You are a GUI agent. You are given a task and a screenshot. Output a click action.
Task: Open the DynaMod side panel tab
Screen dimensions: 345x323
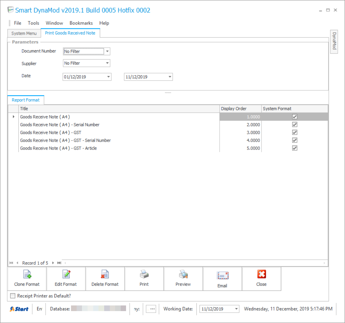point(334,41)
